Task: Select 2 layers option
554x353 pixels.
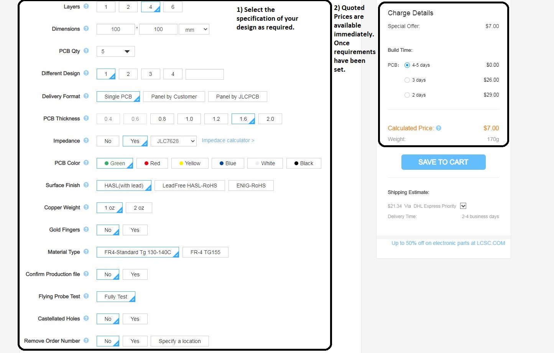Action: tap(128, 7)
